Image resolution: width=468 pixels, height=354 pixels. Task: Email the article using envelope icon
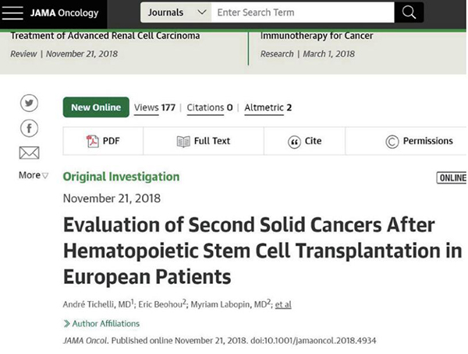click(x=29, y=152)
